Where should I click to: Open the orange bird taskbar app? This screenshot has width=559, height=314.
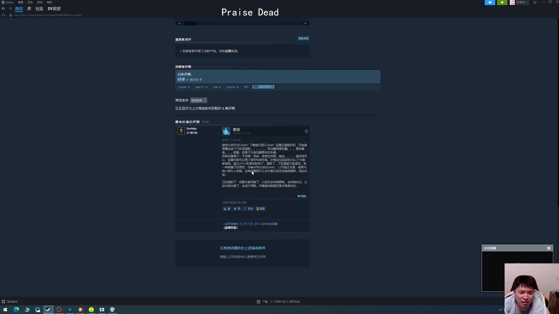(81, 310)
